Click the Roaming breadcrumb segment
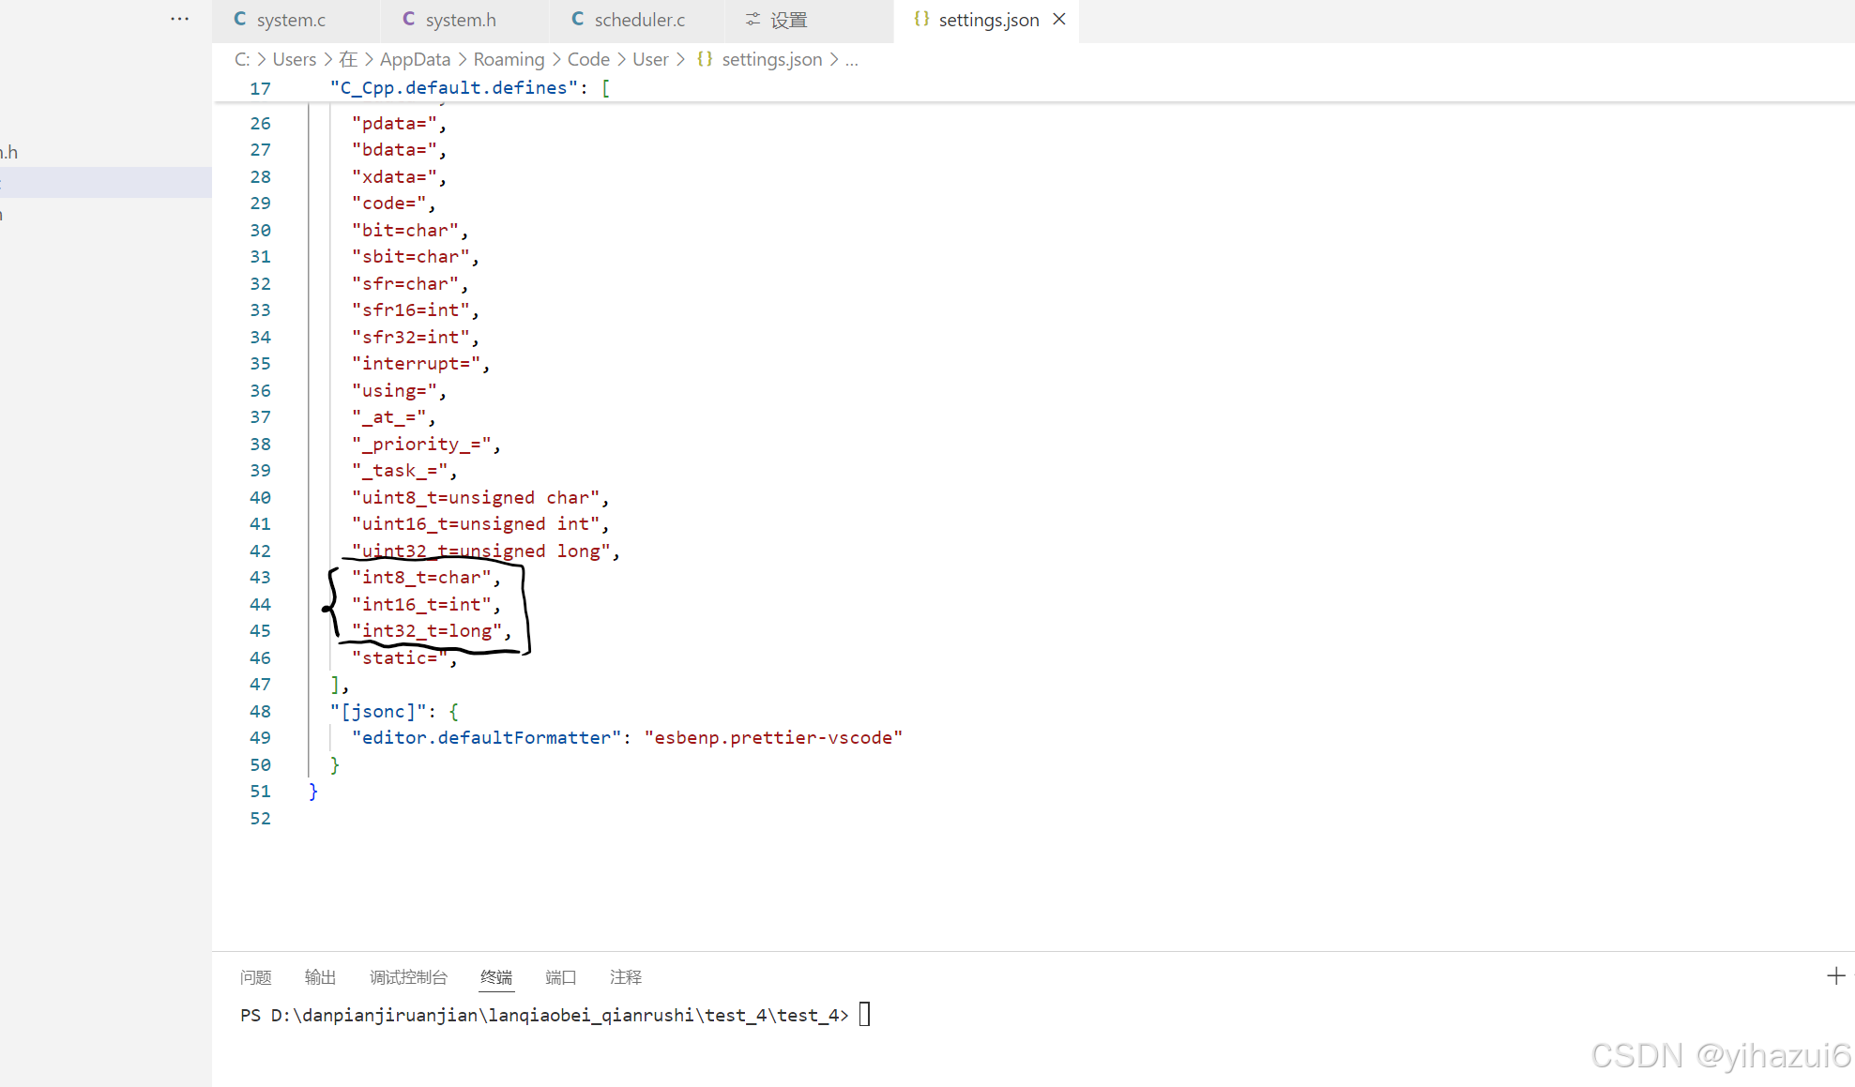The height and width of the screenshot is (1087, 1855). pyautogui.click(x=509, y=59)
